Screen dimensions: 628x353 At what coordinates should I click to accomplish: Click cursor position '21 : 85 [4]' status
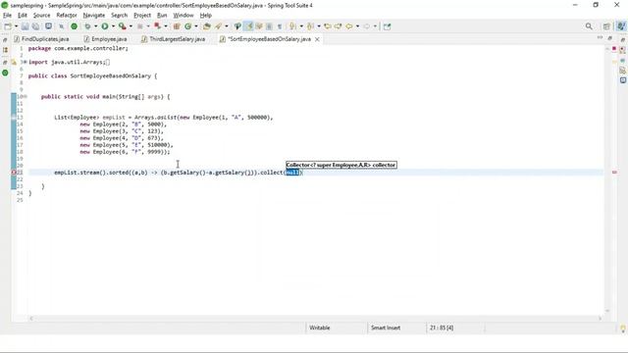tap(442, 328)
